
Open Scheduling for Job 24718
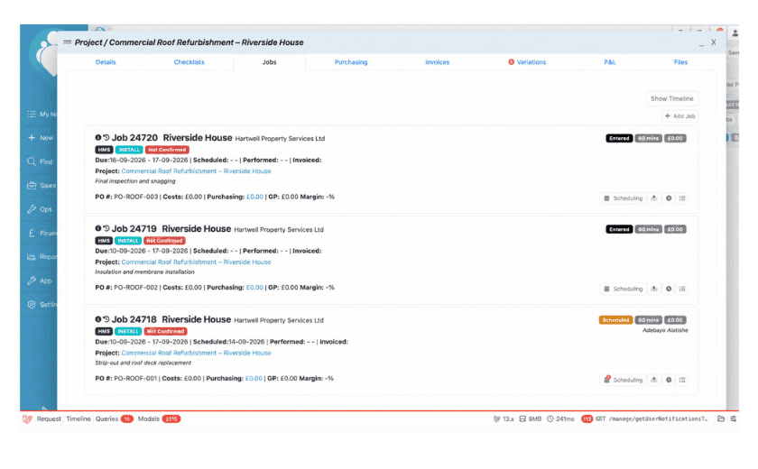624,380
